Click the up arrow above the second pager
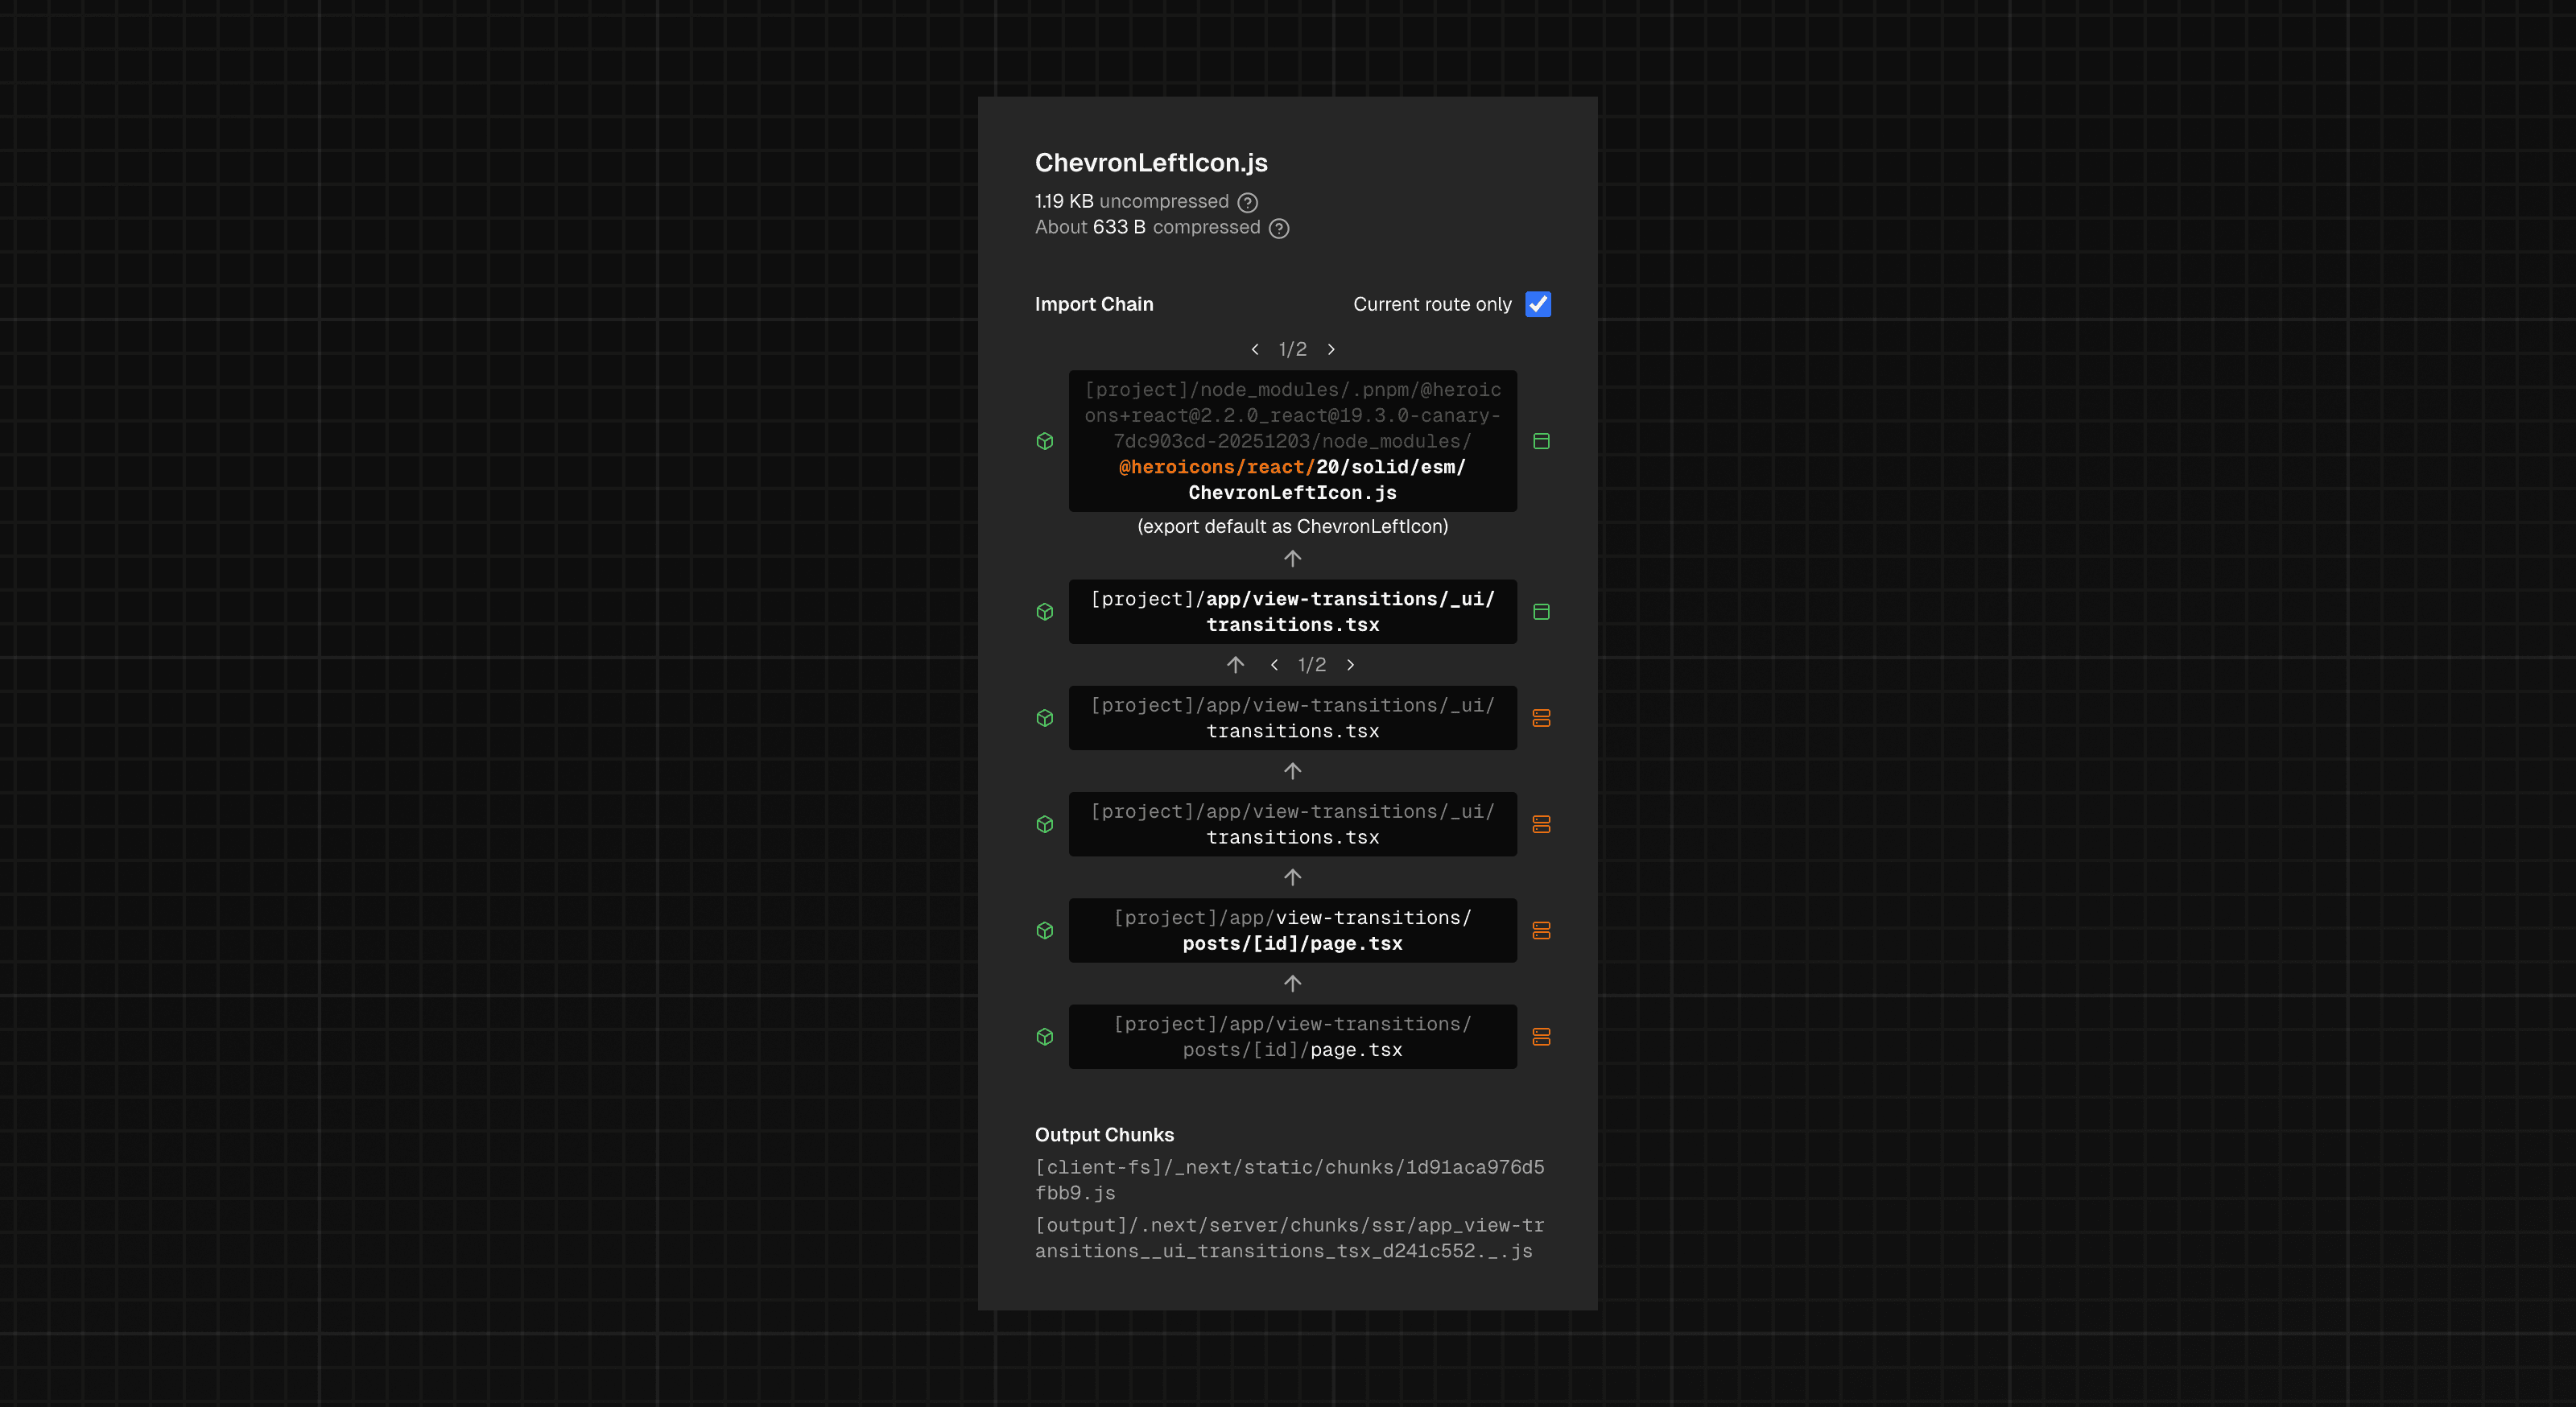This screenshot has height=1407, width=2576. [1235, 664]
